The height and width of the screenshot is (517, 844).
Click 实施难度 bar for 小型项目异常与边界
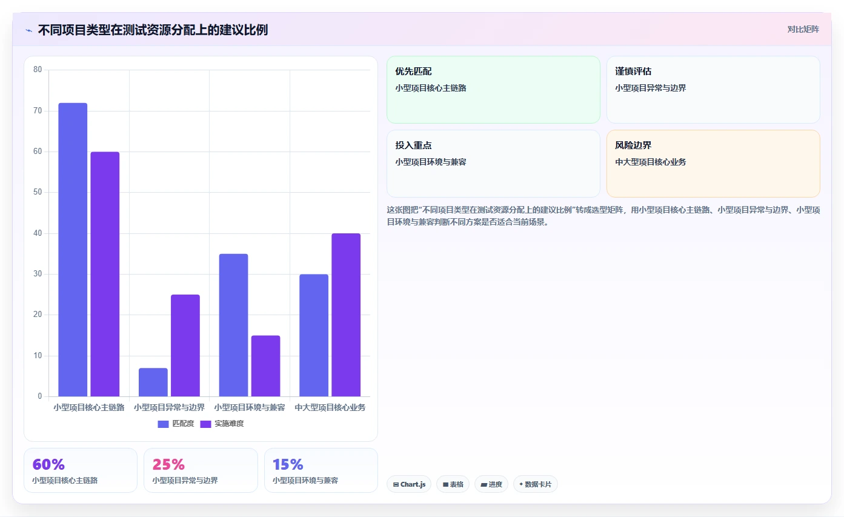point(185,345)
